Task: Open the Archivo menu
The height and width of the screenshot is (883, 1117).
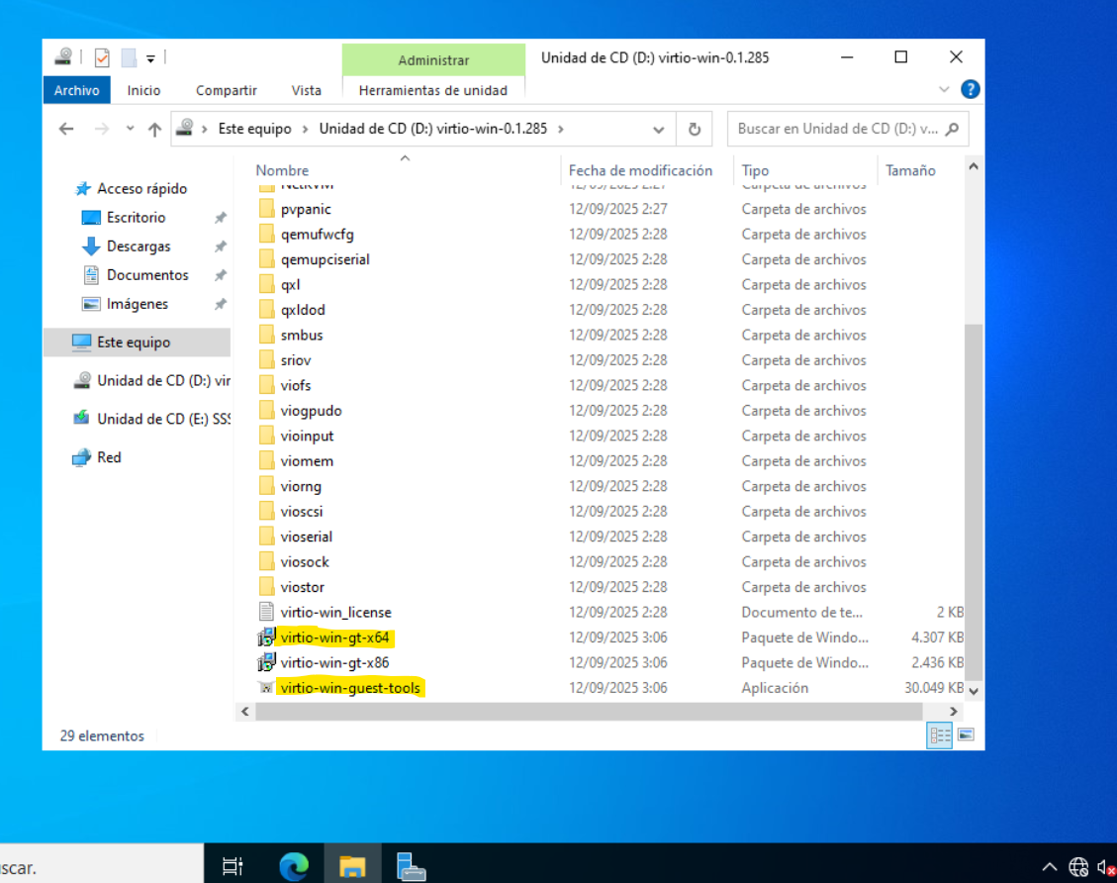Action: pyautogui.click(x=76, y=90)
